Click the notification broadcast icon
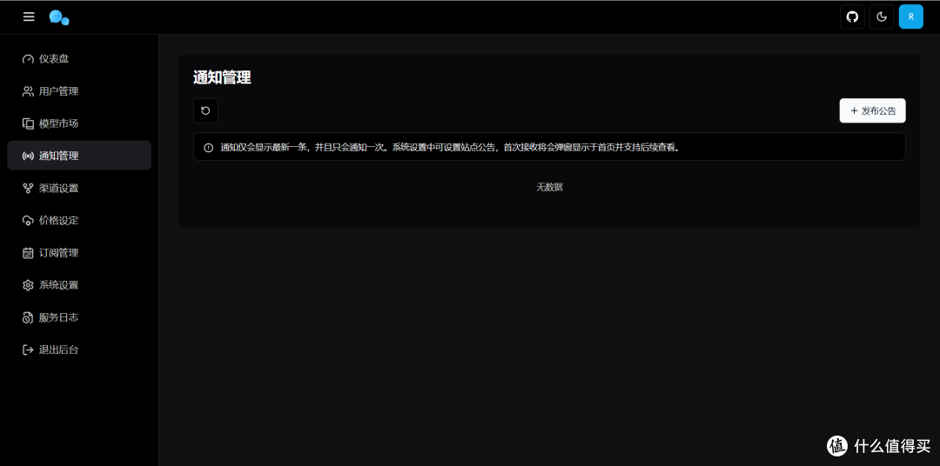 click(28, 156)
